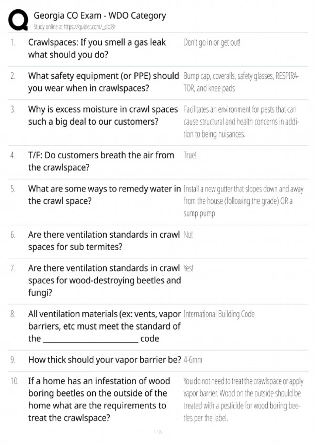The width and height of the screenshot is (315, 446).
Task: Click the title Georgia CO Exam - WDO Category
Action: [100, 16]
